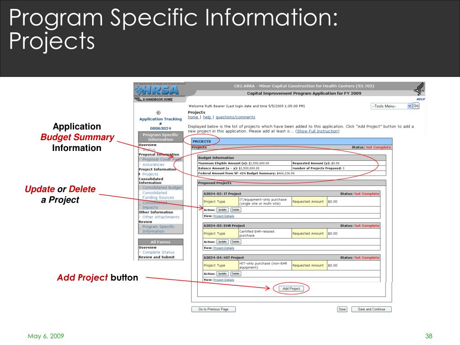Screen dimensions: 460x345
Task: Open Proposal Cover Page sidebar item
Action: click(162, 159)
